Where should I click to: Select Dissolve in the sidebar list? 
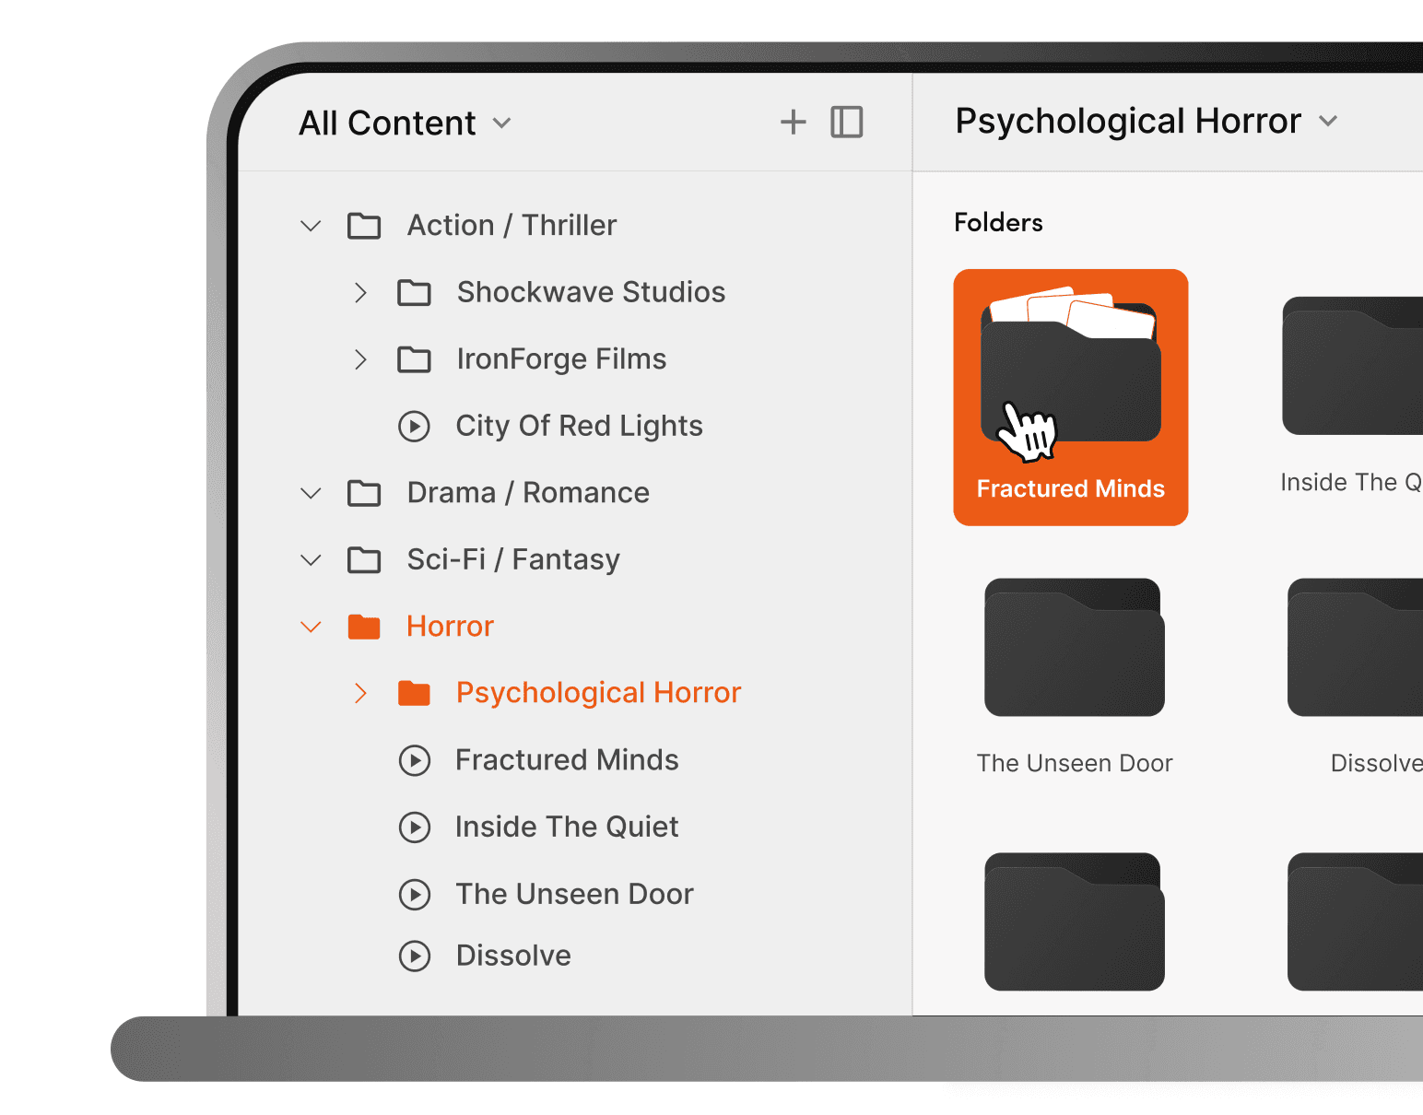[513, 956]
